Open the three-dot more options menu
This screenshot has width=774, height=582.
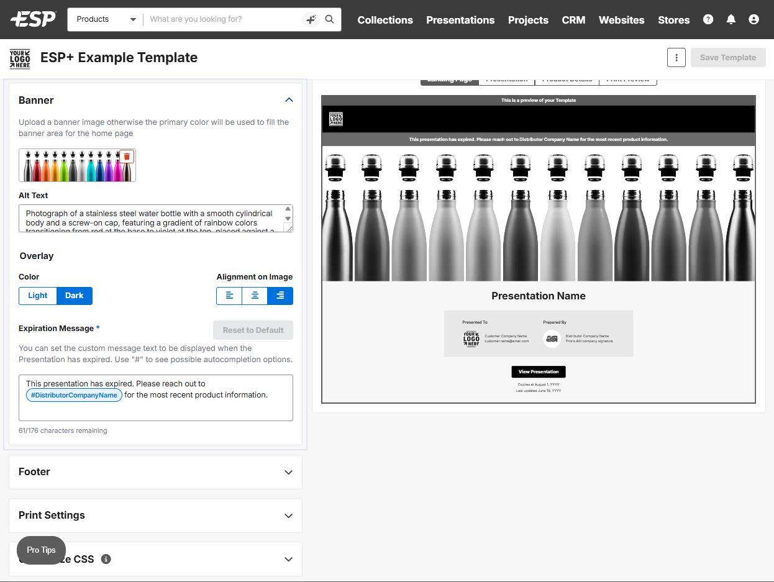coord(676,57)
